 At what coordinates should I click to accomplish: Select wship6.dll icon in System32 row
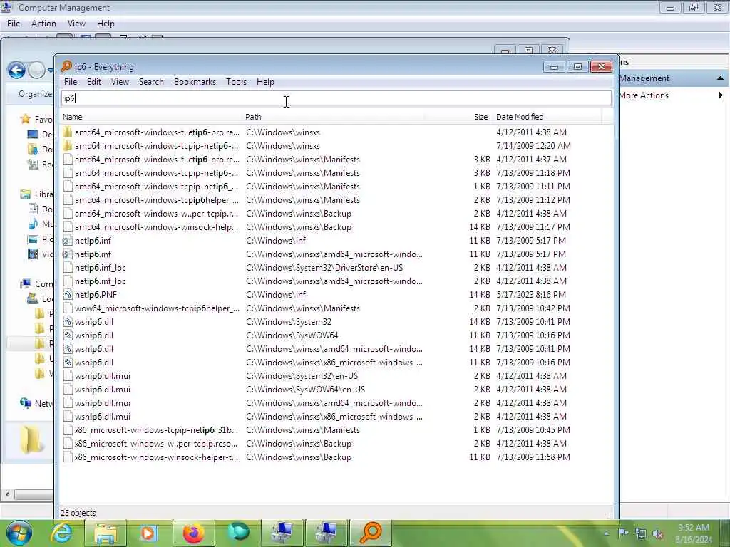pyautogui.click(x=68, y=321)
